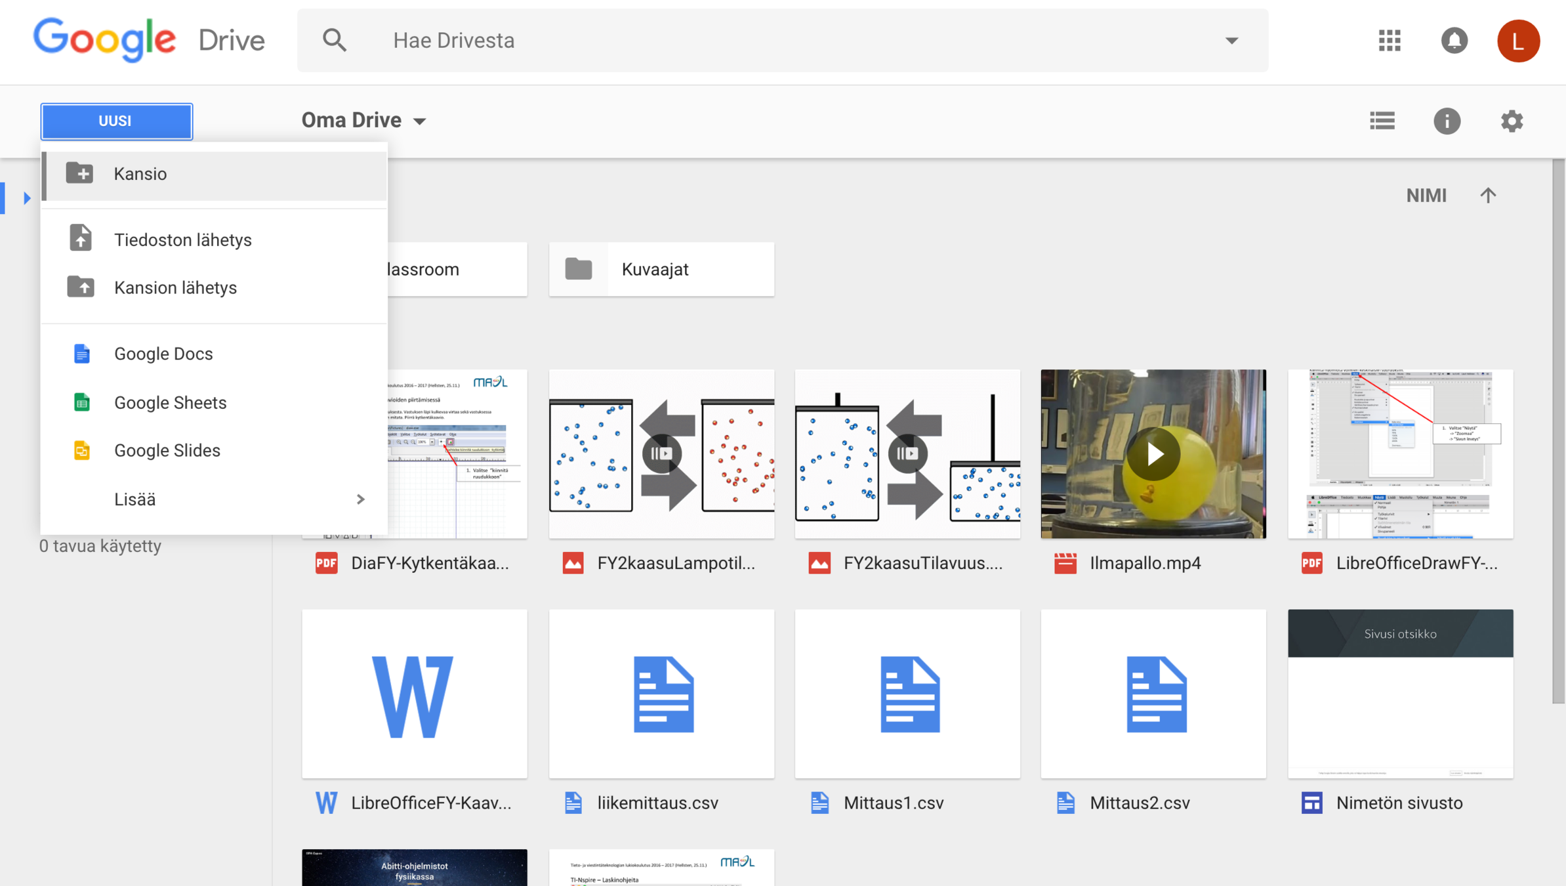Switch to list view icon
The width and height of the screenshot is (1566, 886).
[x=1382, y=121]
